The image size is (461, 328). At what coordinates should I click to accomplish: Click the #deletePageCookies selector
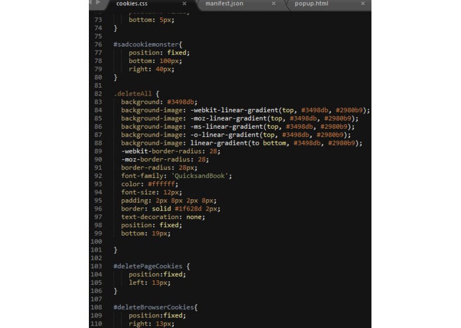click(x=148, y=266)
